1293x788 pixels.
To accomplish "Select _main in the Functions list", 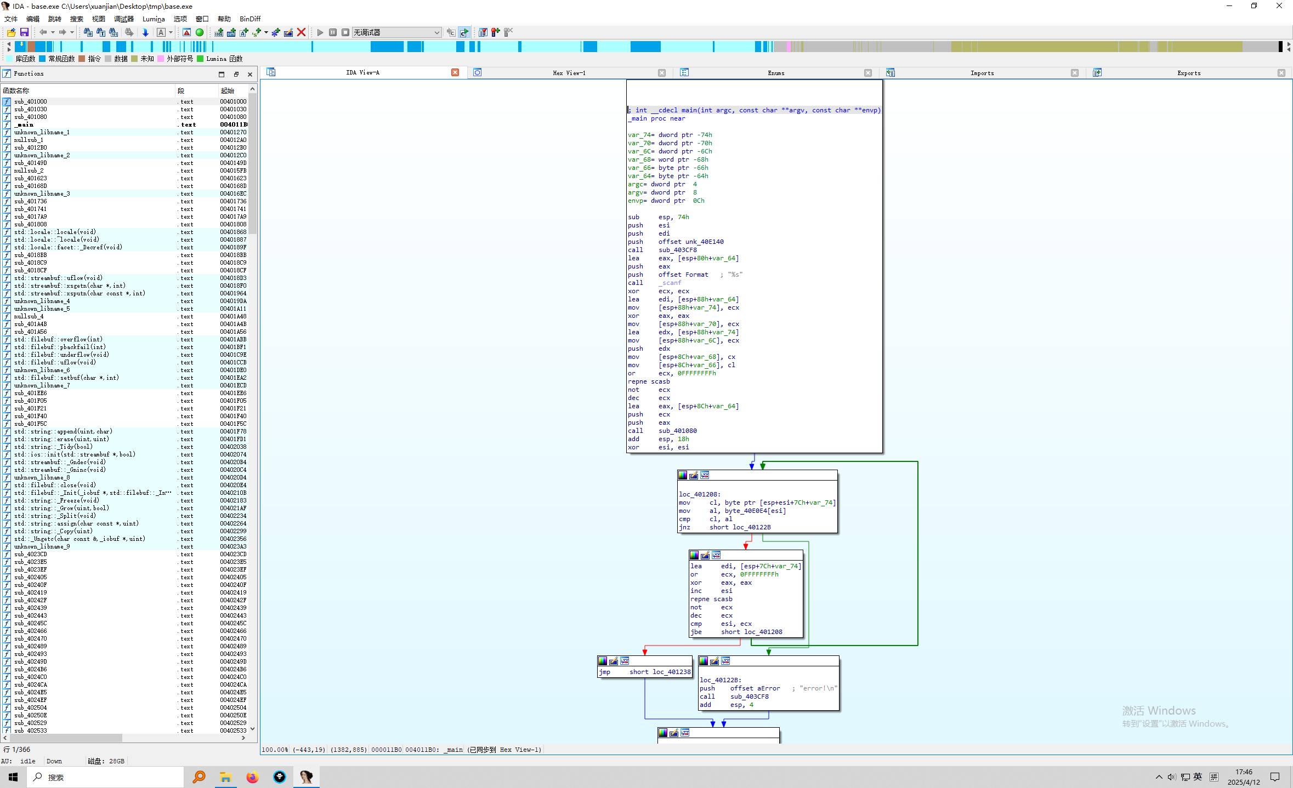I will tap(25, 124).
